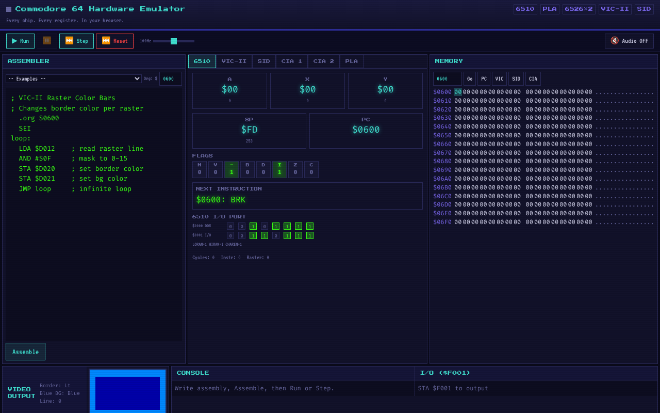This screenshot has height=413, width=660.
Task: Click the Org address field showing 0600
Action: click(171, 78)
